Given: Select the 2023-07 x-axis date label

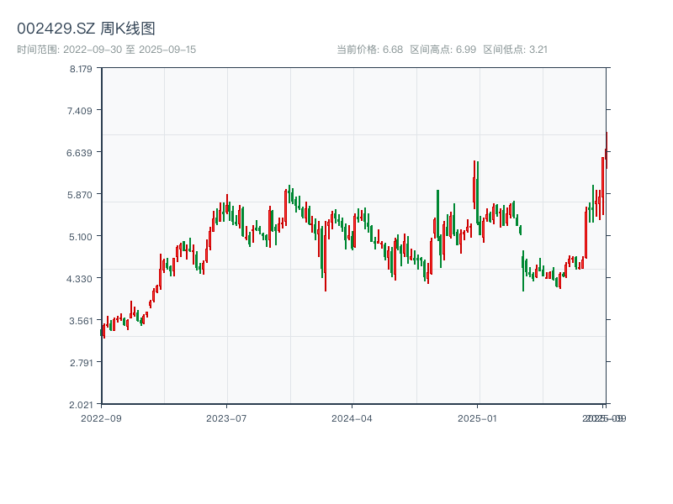Looking at the screenshot, I should point(226,417).
